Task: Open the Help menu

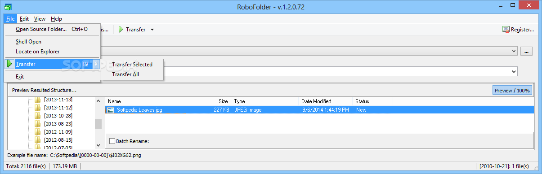Action: (x=56, y=19)
